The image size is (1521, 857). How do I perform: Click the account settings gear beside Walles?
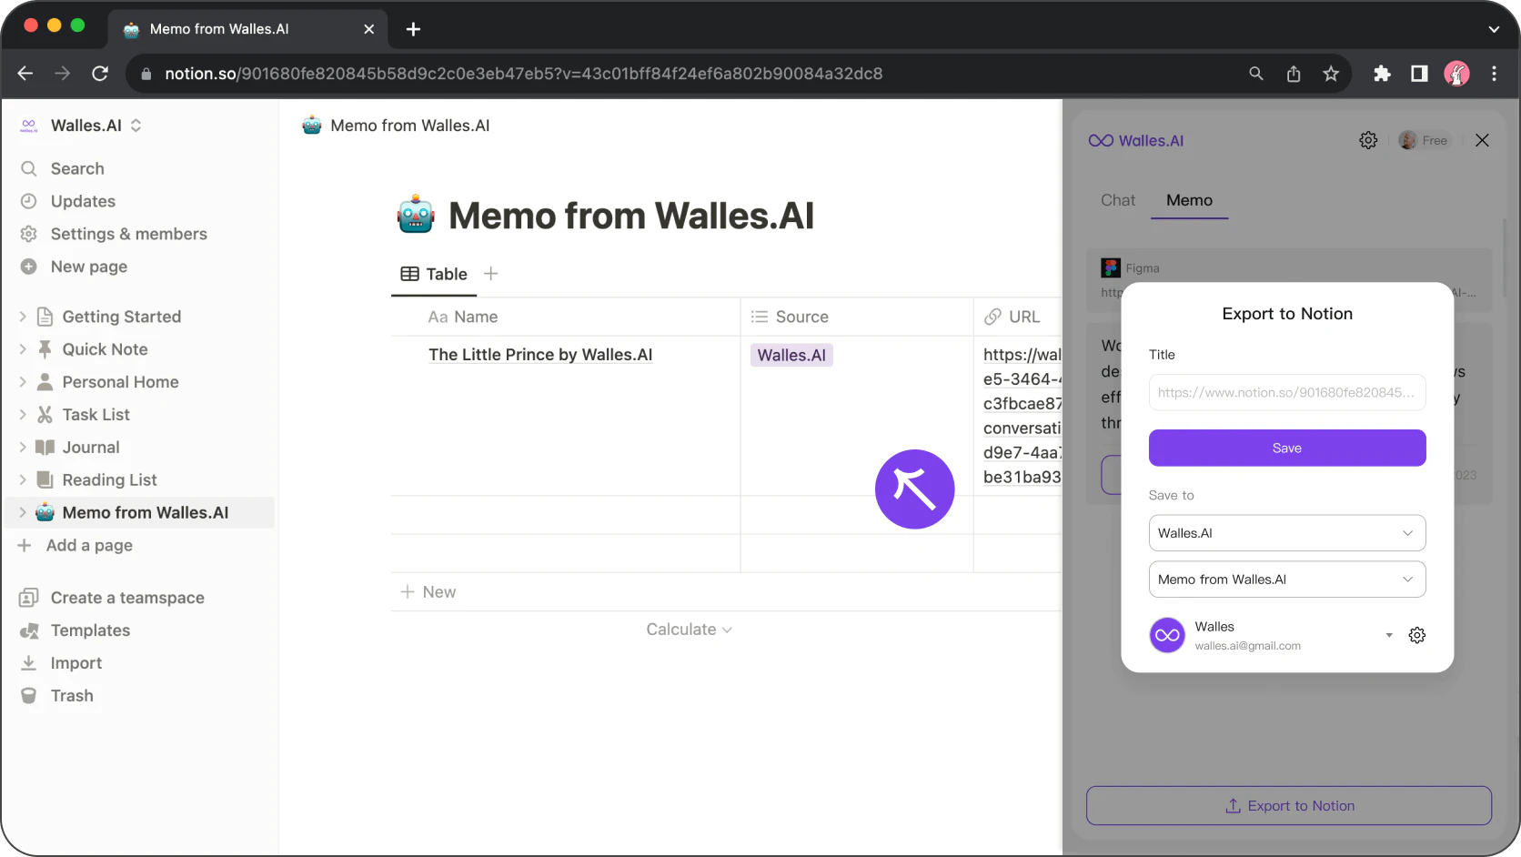click(1416, 635)
